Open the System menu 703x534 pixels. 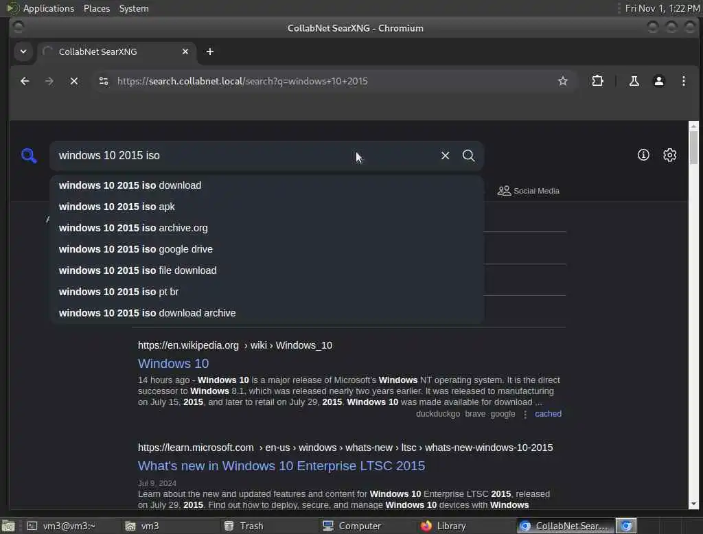tap(134, 8)
